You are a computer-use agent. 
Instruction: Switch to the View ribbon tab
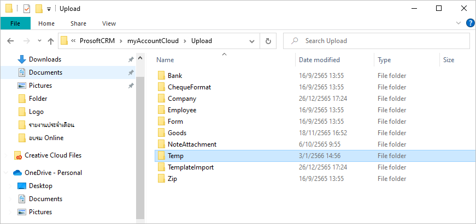pos(109,23)
